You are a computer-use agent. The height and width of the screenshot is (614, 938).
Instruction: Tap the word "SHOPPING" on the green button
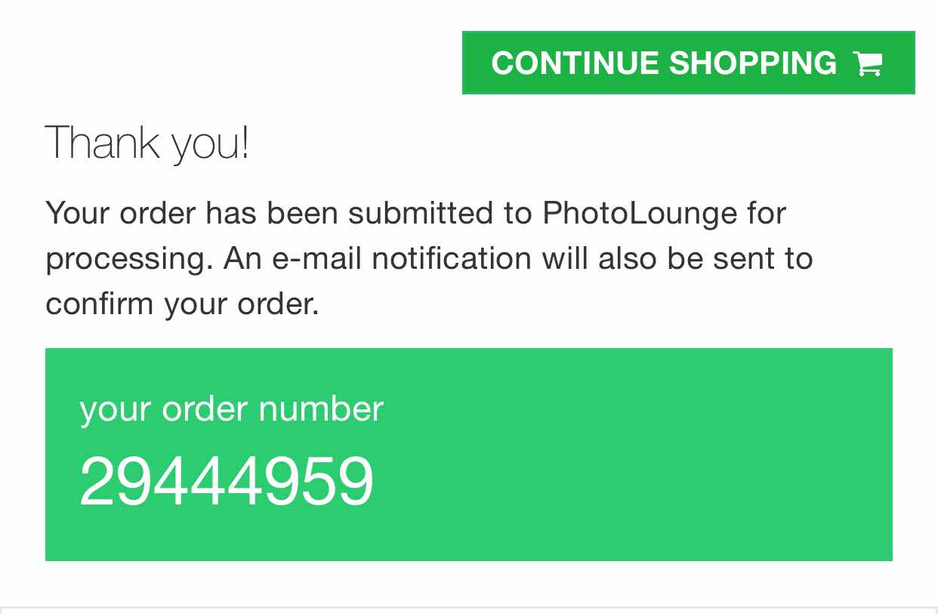coord(753,63)
